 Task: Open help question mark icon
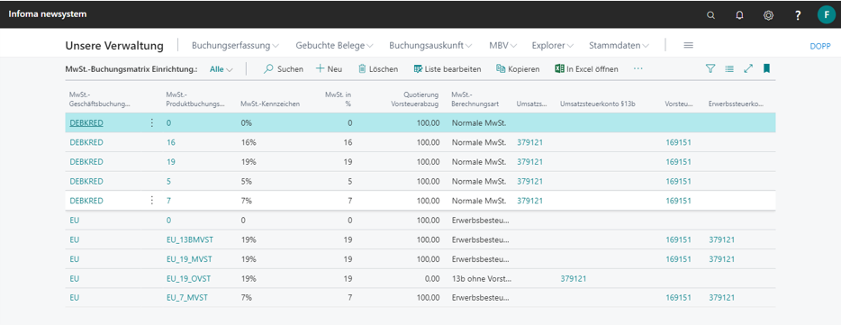click(x=798, y=15)
